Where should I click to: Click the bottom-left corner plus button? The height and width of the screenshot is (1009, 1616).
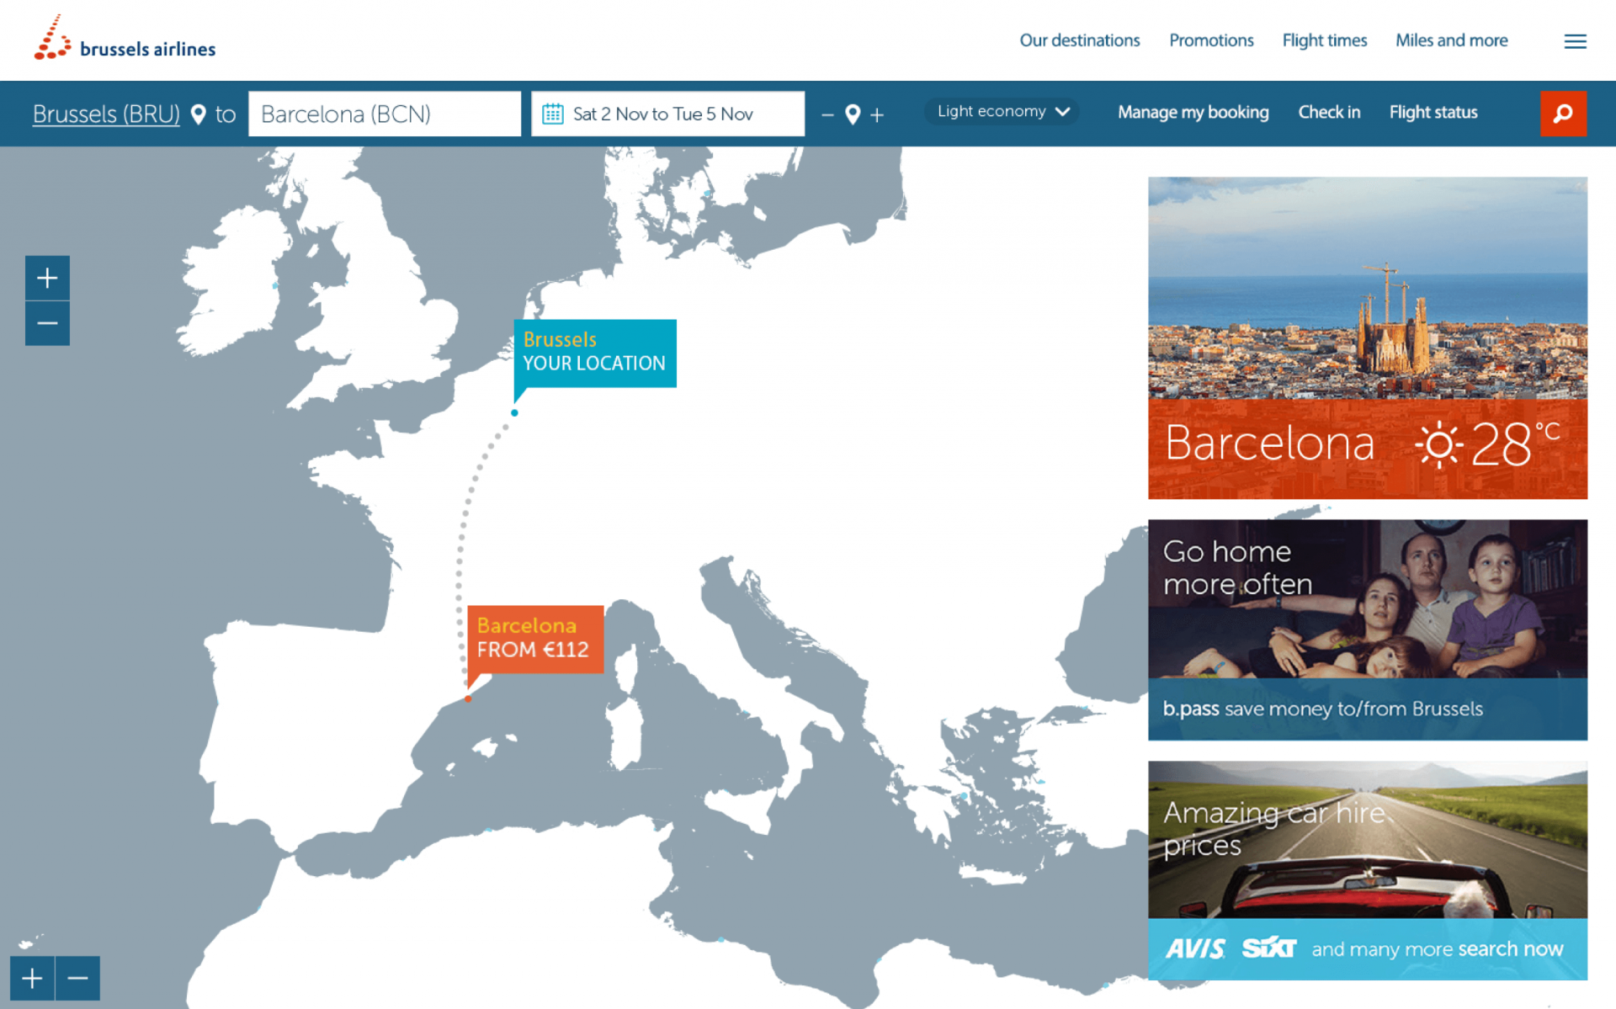32,978
